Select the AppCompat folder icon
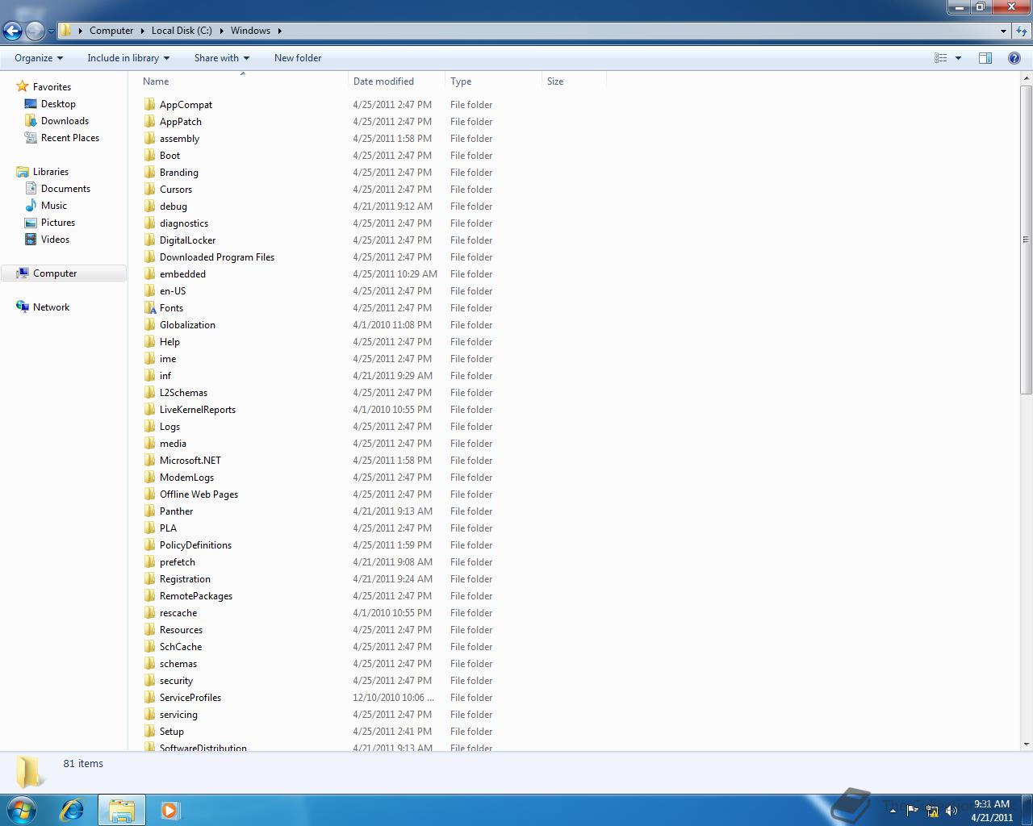Image resolution: width=1033 pixels, height=826 pixels. [x=149, y=104]
